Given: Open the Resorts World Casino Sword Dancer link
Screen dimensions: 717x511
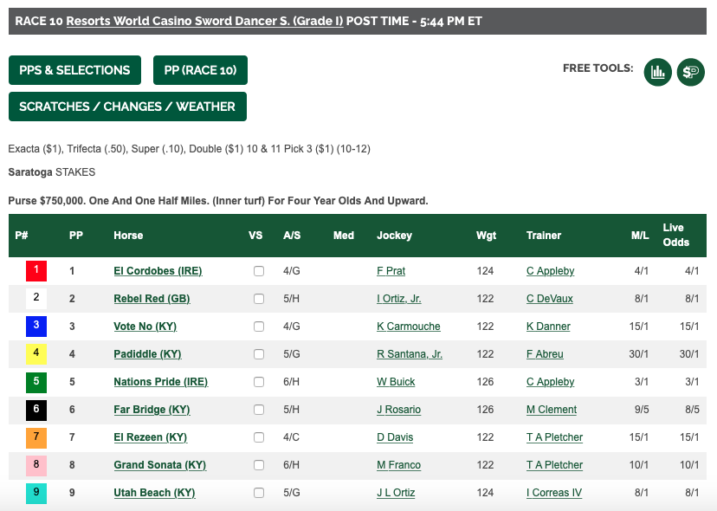Looking at the screenshot, I should [x=204, y=21].
